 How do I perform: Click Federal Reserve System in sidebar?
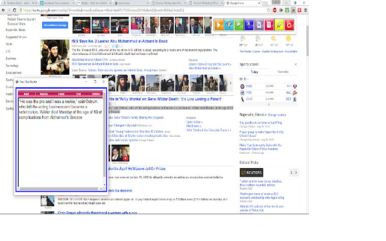click(x=22, y=19)
